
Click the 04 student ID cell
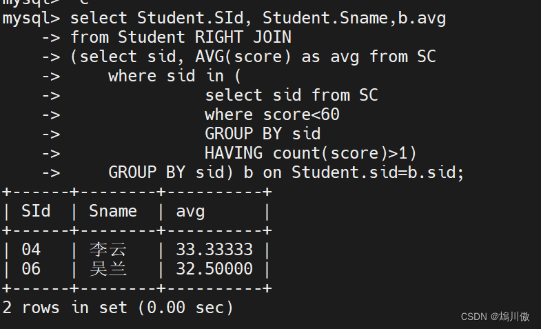[31, 250]
